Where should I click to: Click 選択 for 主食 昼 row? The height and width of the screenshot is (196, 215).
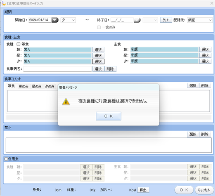[x=205, y=55]
